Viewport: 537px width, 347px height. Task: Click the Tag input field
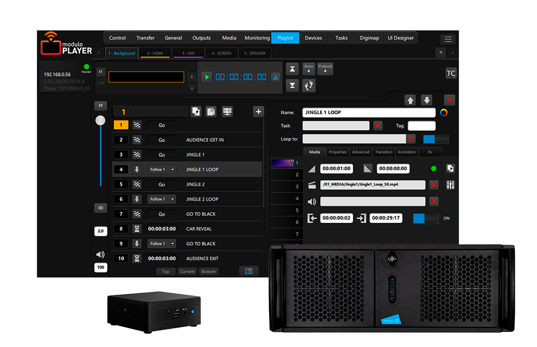[422, 126]
